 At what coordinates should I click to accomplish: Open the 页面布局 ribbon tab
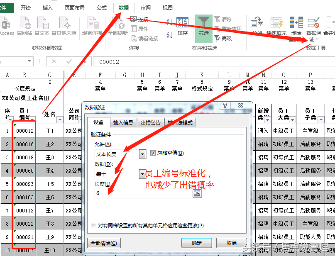[75, 8]
